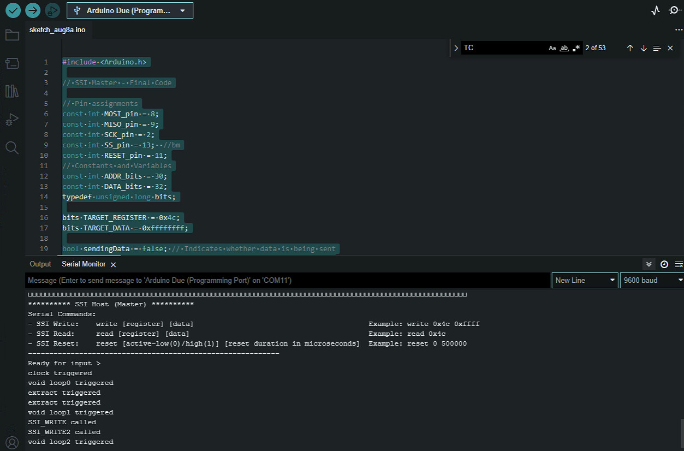Screen dimensions: 684x451
Task: Toggle Match Whole Word search option
Action: click(x=564, y=48)
